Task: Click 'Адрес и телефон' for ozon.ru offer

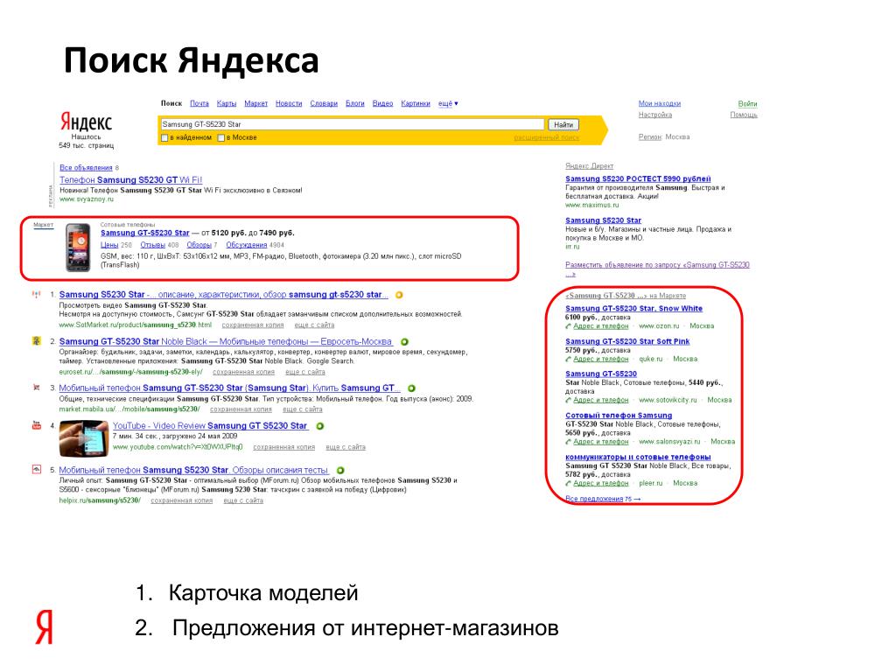Action: coord(600,326)
